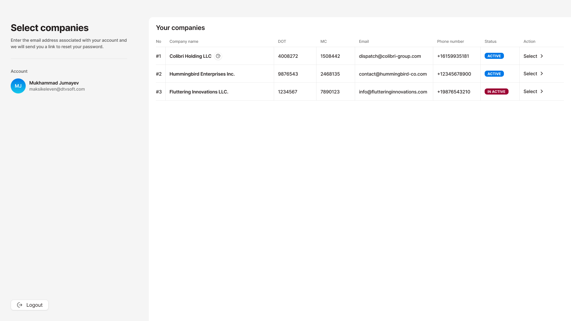Click the Logout button
The image size is (571, 321).
pos(30,305)
